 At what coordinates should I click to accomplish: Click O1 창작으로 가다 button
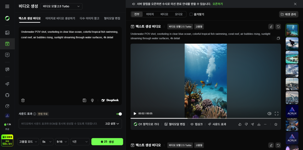point(146,124)
